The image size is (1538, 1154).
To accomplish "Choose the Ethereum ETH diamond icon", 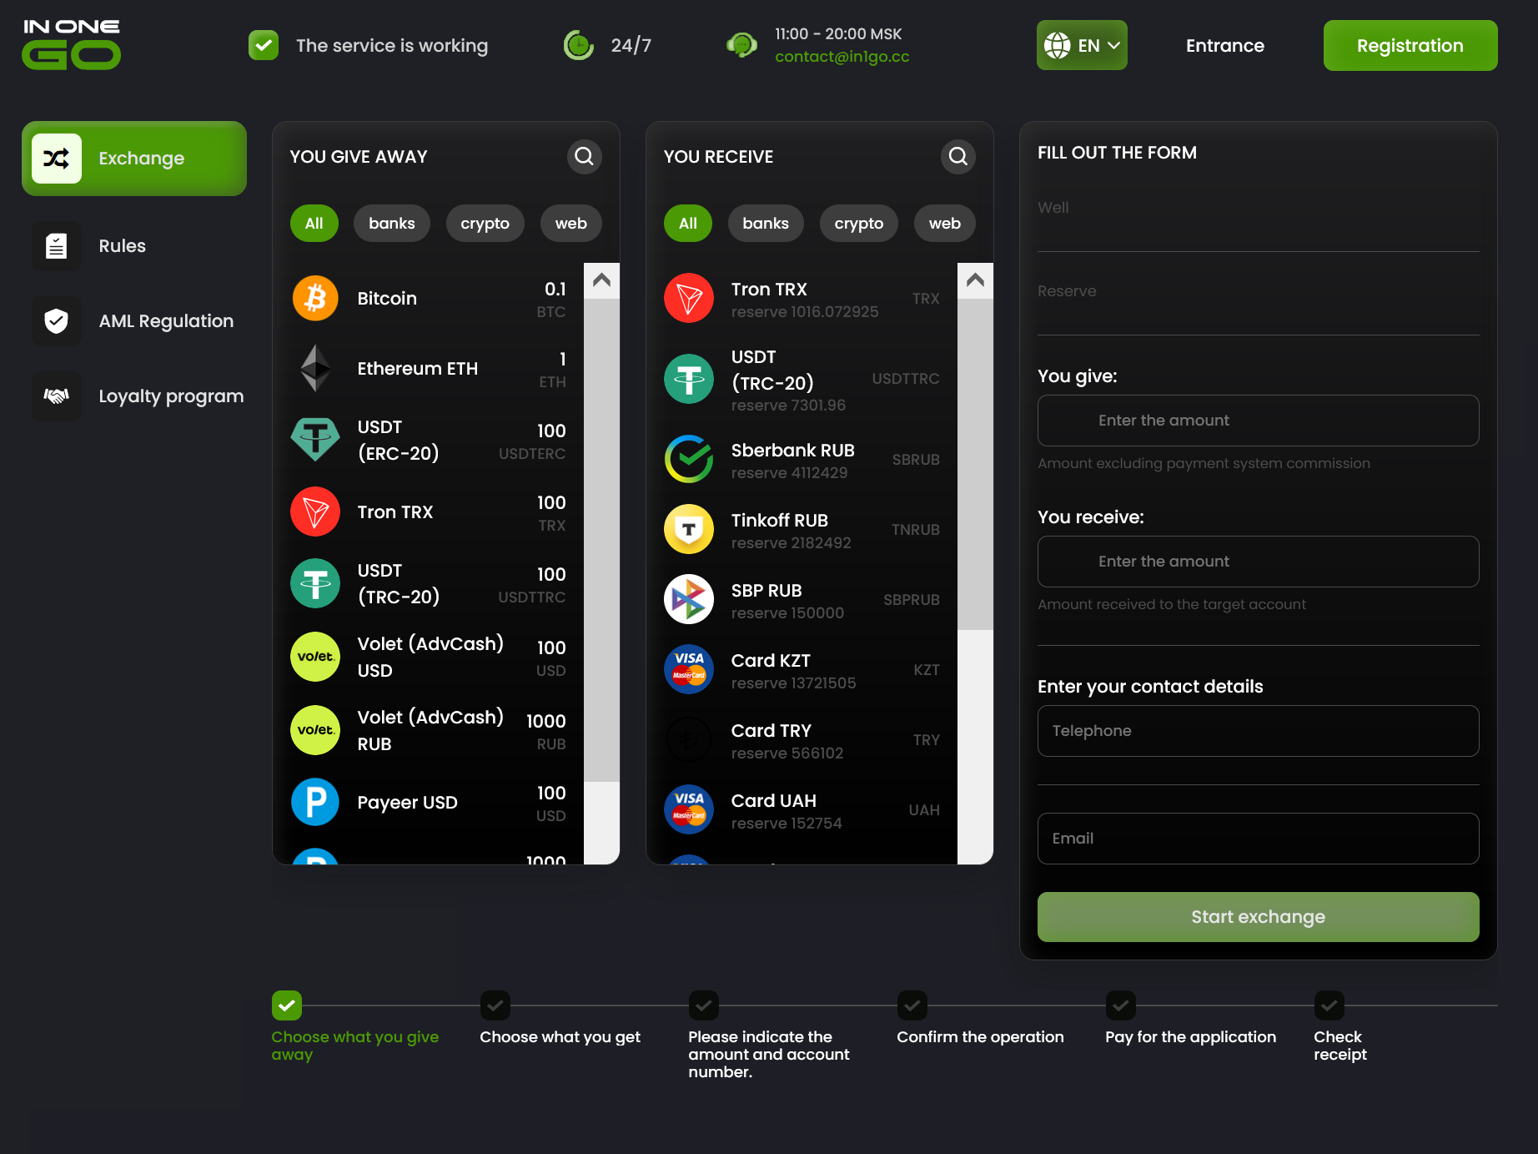I will [315, 369].
